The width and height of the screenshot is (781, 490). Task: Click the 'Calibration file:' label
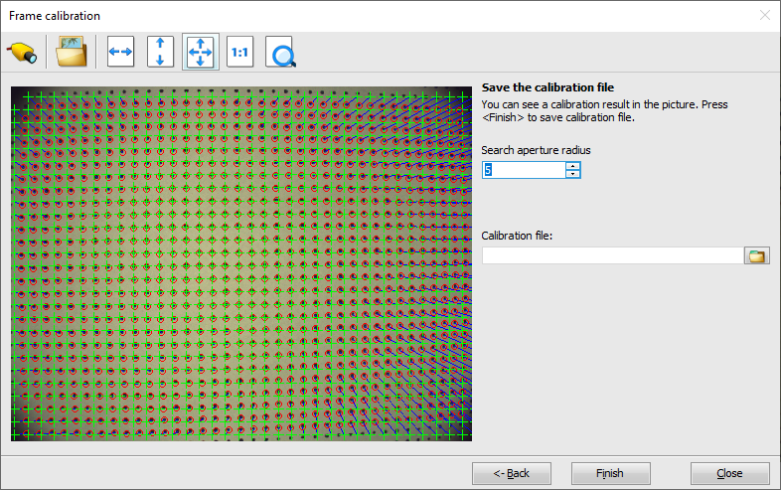tap(517, 236)
